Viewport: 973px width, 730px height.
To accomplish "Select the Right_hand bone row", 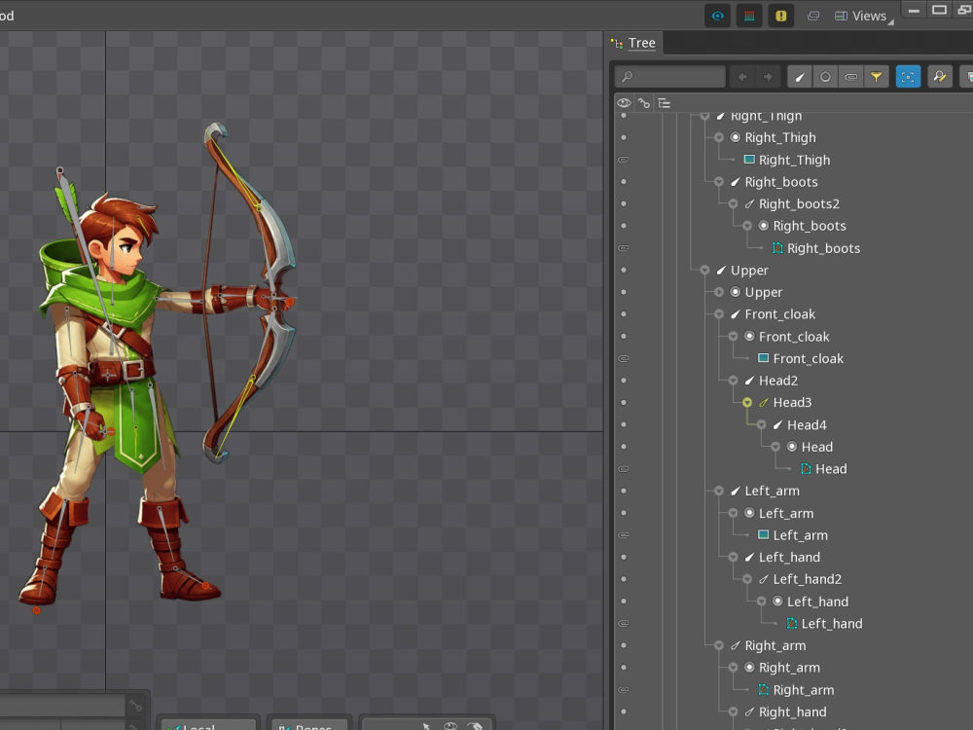I will pyautogui.click(x=792, y=712).
